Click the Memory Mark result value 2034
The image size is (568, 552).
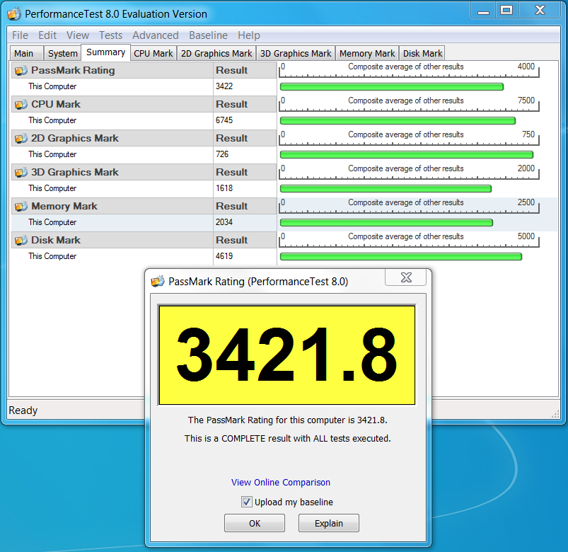pos(224,222)
